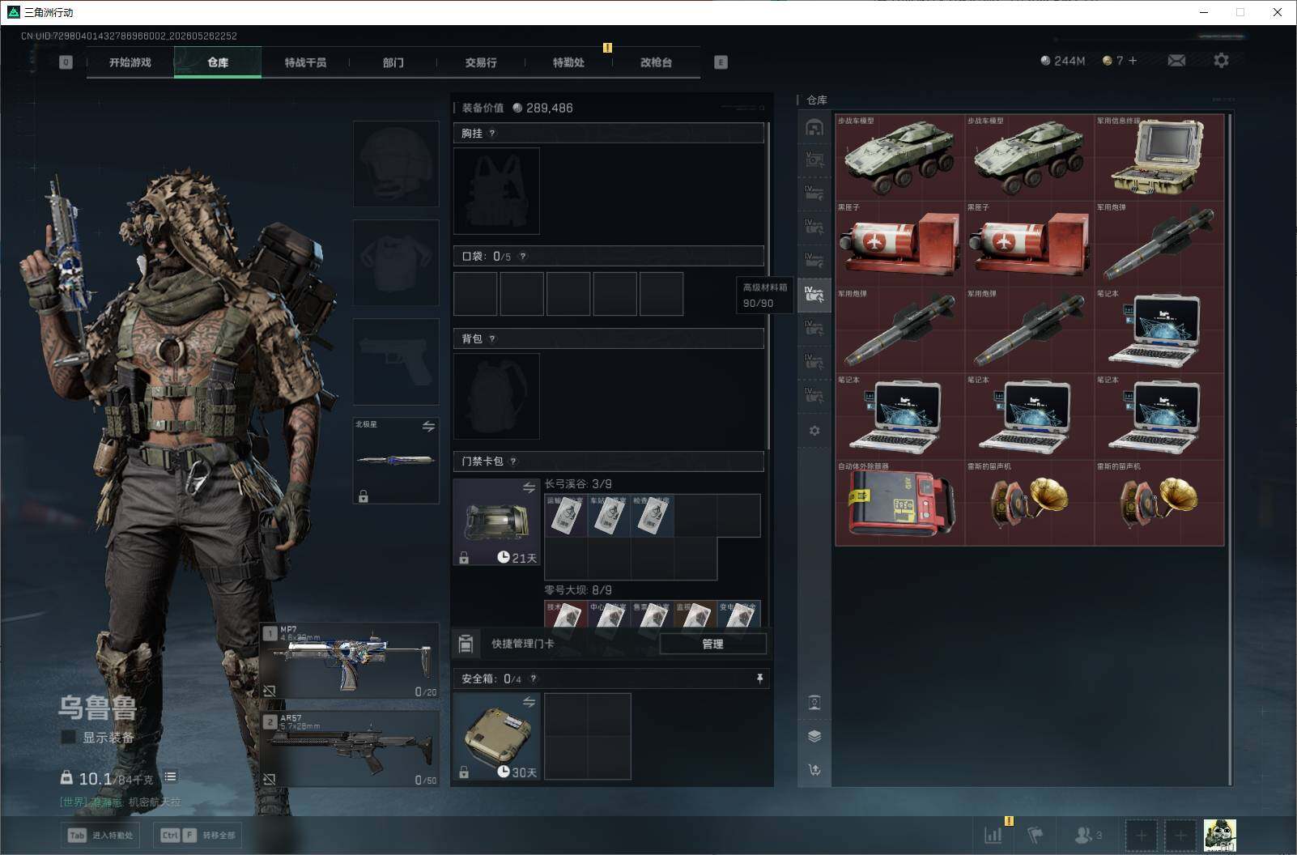Open the mail envelope icon
This screenshot has height=855, width=1297.
1176,61
